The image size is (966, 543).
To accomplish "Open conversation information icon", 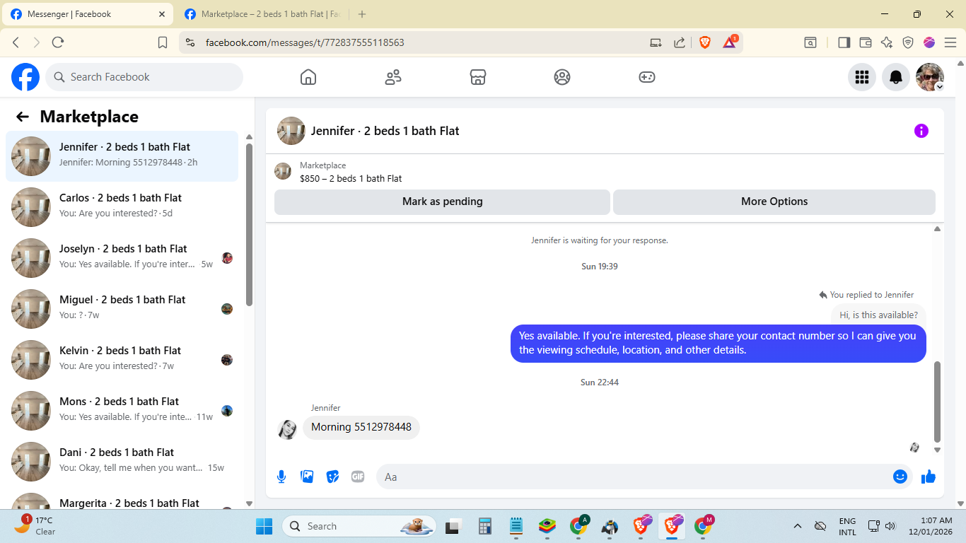I will click(x=921, y=131).
